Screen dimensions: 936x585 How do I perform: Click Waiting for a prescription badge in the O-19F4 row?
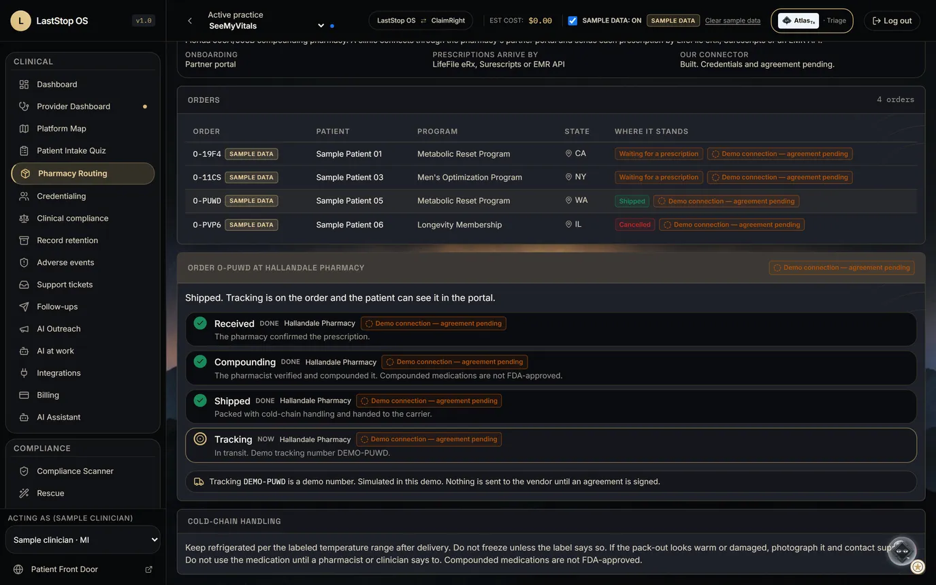(x=659, y=154)
